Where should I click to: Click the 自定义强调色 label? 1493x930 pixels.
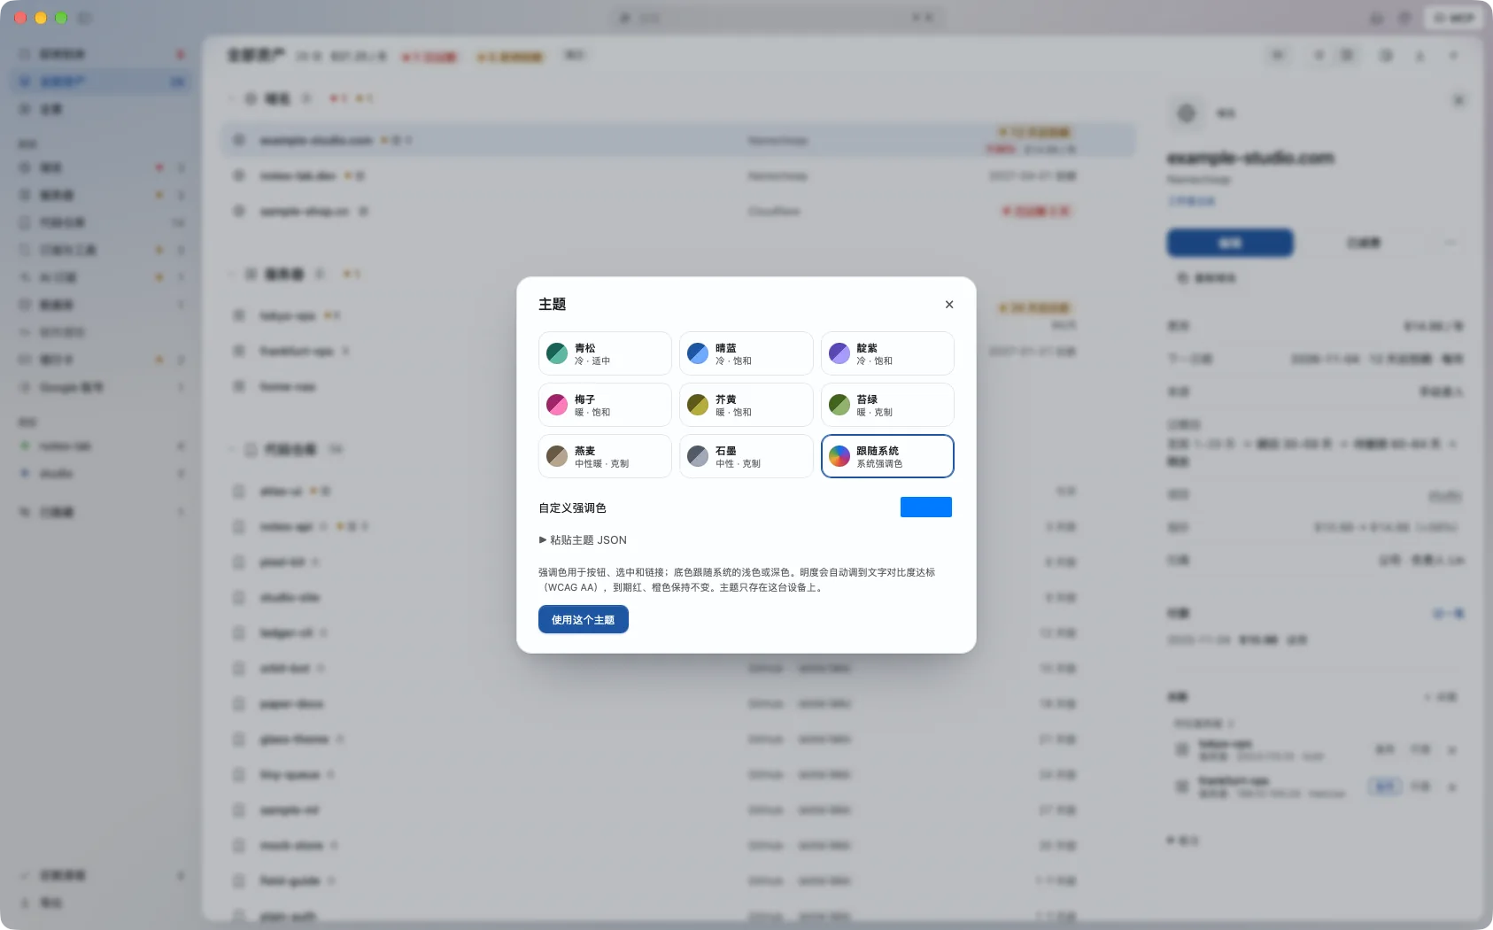[572, 508]
